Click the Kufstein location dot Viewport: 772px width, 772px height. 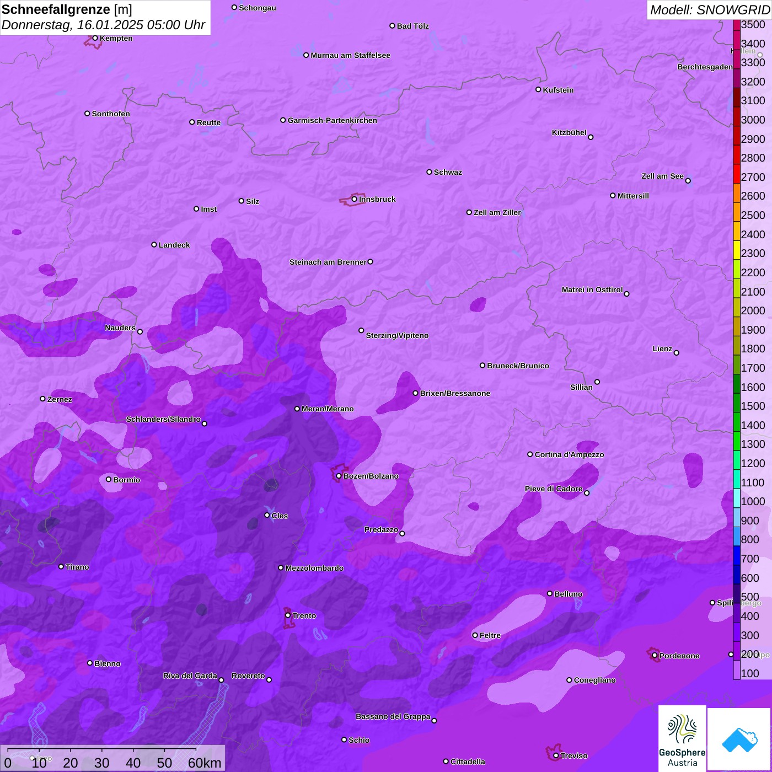[x=538, y=89]
